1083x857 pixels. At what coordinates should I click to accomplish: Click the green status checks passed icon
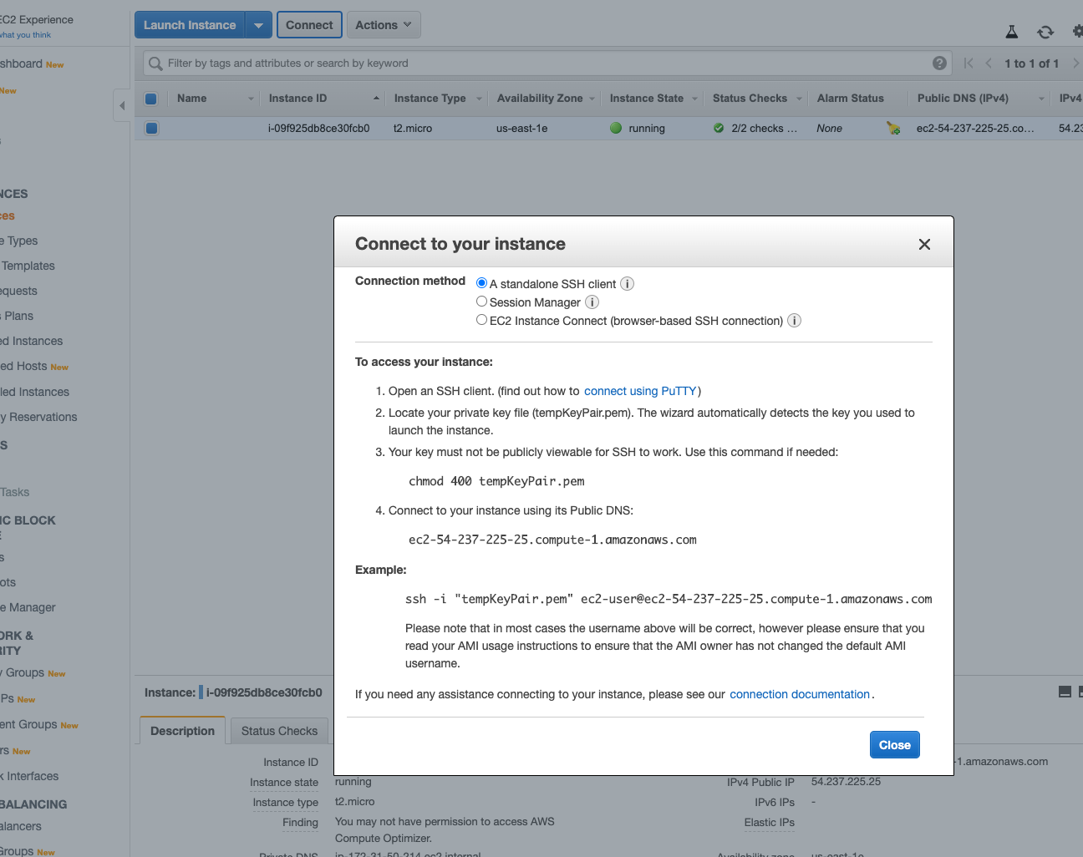pyautogui.click(x=719, y=129)
